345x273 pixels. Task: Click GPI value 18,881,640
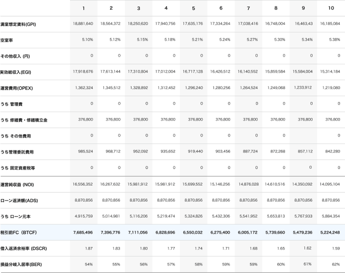(x=83, y=23)
